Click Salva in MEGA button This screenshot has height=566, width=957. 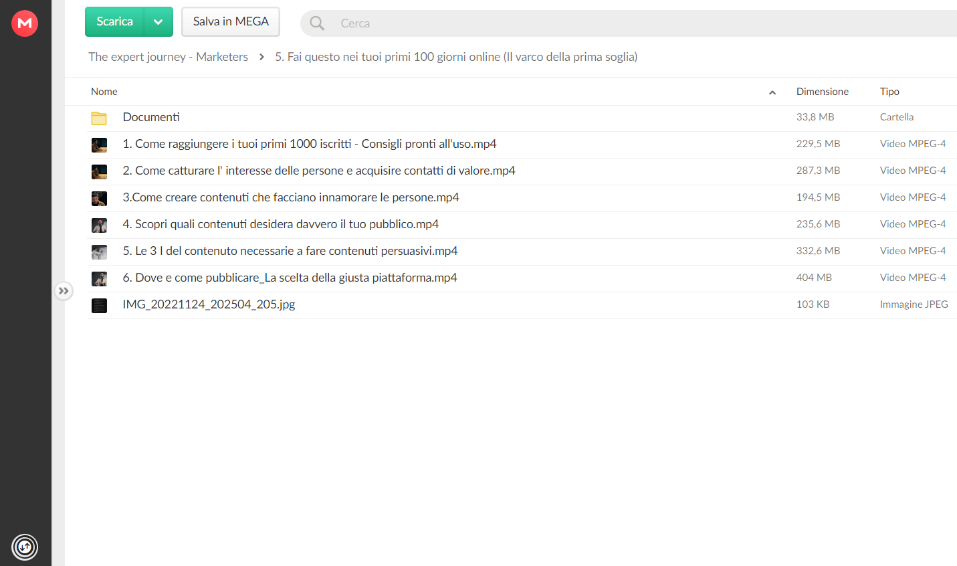click(x=231, y=22)
